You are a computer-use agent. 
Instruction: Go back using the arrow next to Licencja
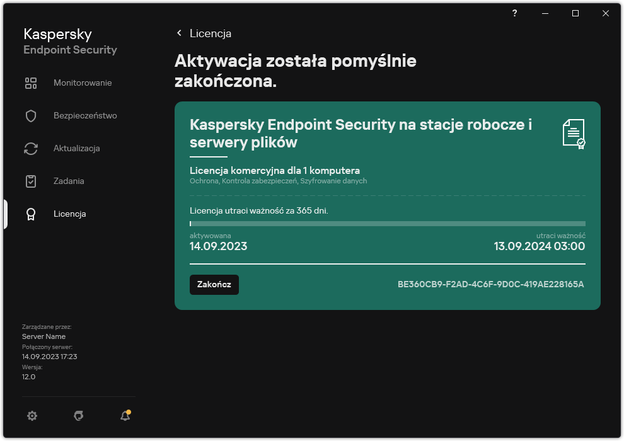178,33
